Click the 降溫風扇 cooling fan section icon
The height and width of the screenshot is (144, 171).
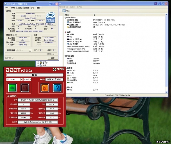pos(65,56)
